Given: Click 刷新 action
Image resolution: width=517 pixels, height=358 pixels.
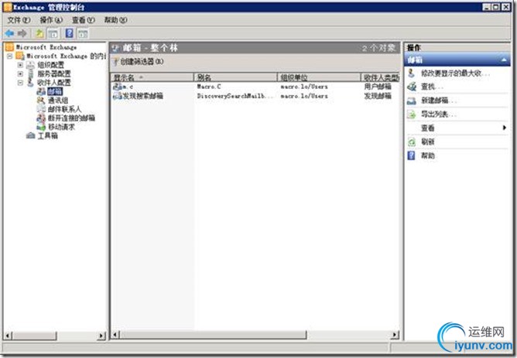Looking at the screenshot, I should pos(428,142).
